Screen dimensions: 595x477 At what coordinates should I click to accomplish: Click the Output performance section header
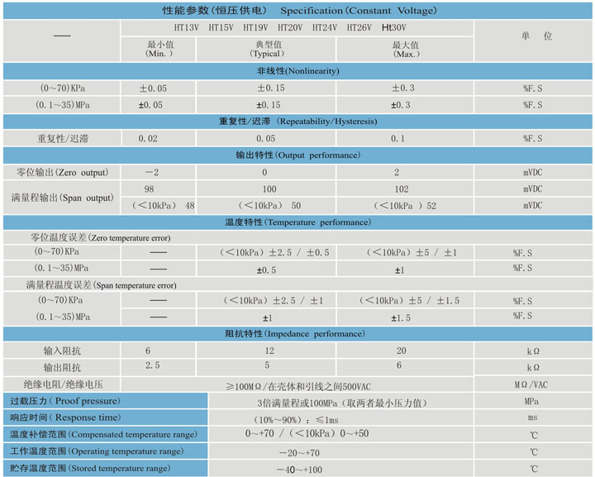click(297, 155)
